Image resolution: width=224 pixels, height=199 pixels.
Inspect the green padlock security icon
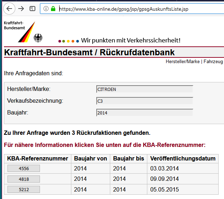53,9
